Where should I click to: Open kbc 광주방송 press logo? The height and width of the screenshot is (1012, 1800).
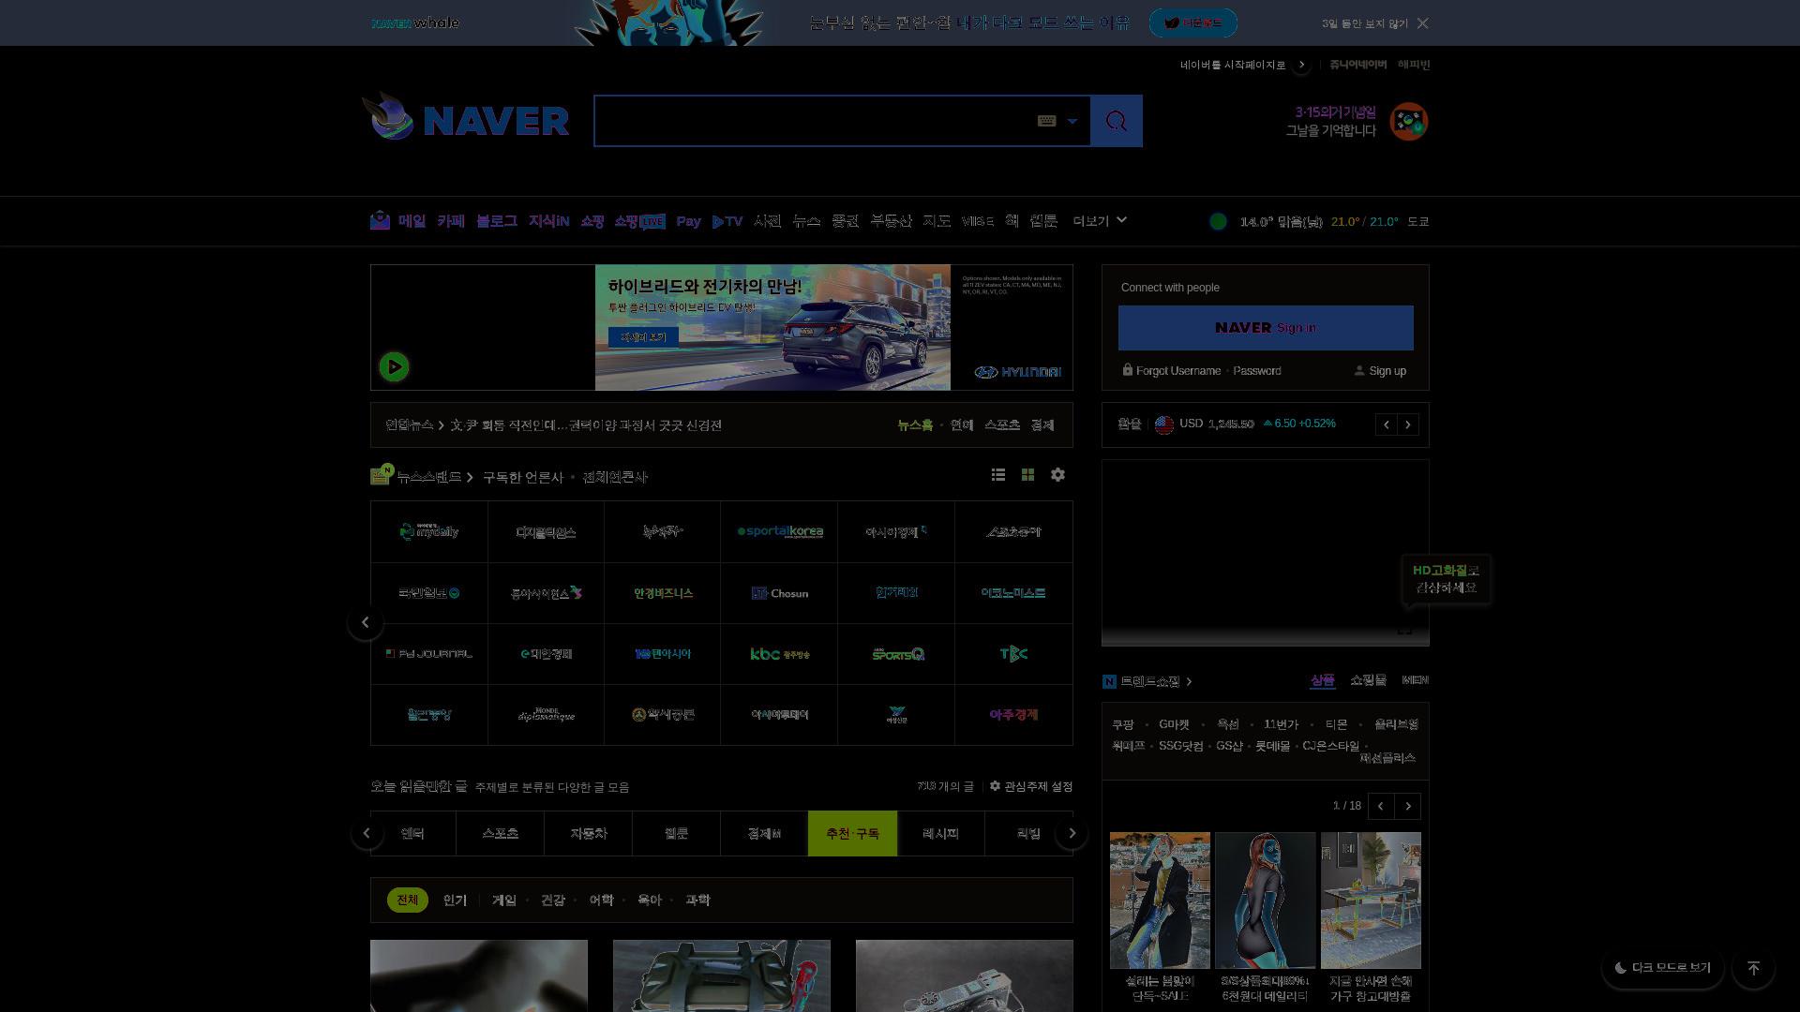pyautogui.click(x=779, y=654)
